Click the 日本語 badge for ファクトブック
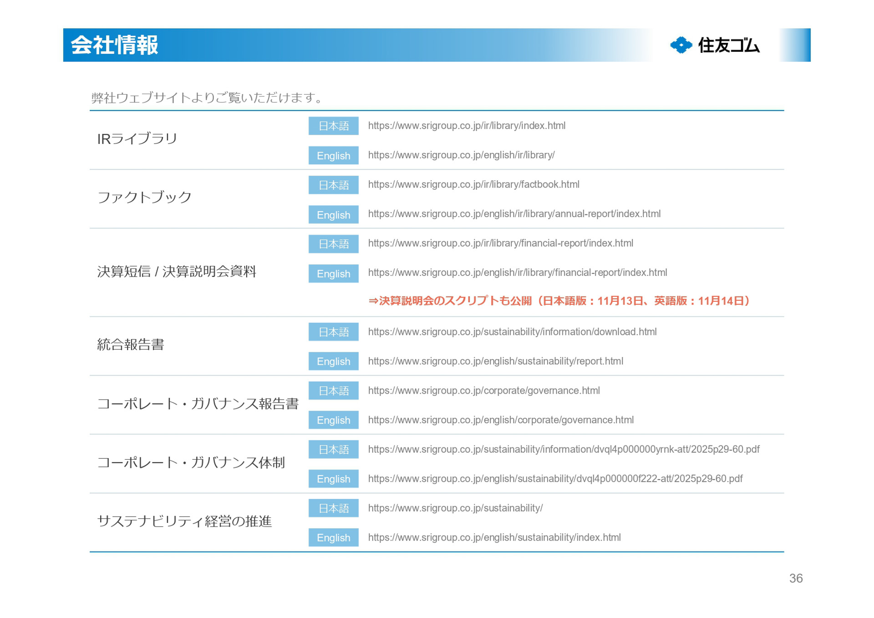Image resolution: width=874 pixels, height=618 pixels. click(333, 185)
